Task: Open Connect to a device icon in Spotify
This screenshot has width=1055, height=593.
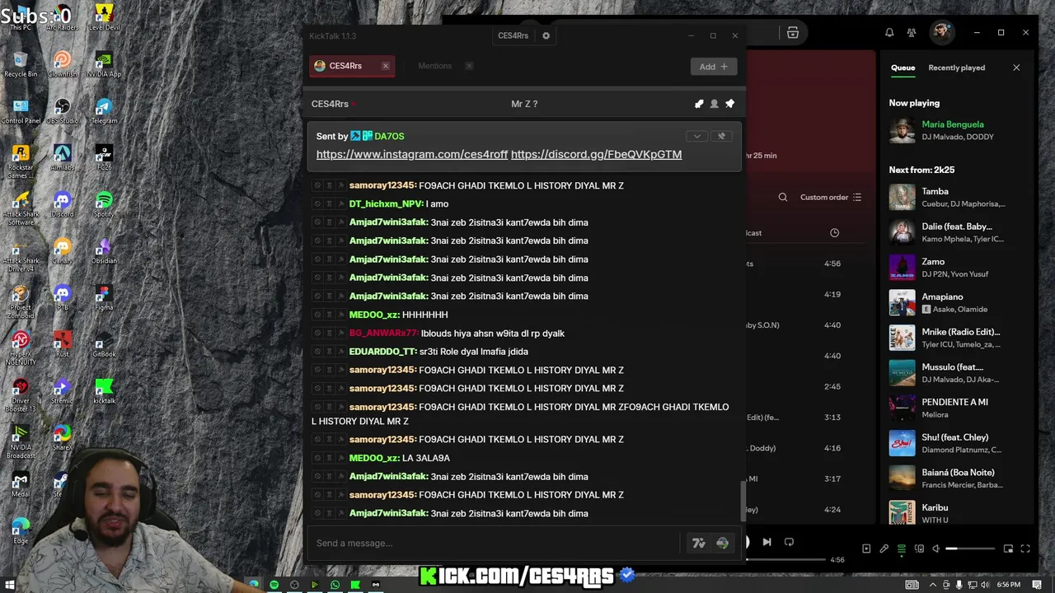Action: click(919, 549)
